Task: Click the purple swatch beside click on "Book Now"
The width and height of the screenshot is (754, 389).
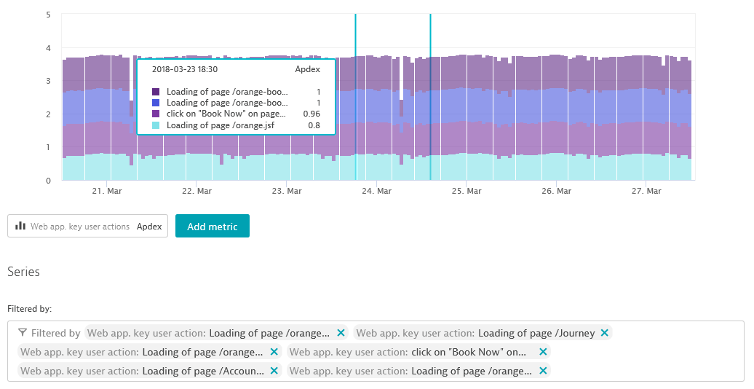Action: click(156, 114)
